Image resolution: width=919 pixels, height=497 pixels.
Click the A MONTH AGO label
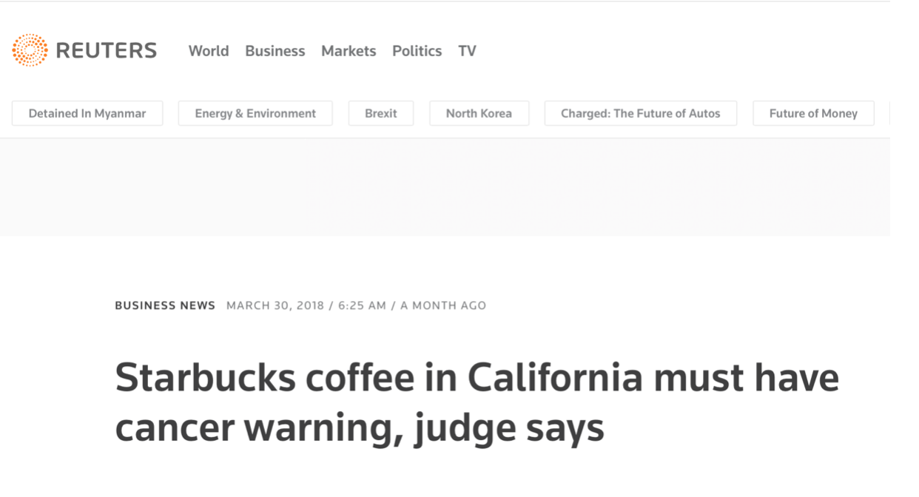[x=443, y=305]
